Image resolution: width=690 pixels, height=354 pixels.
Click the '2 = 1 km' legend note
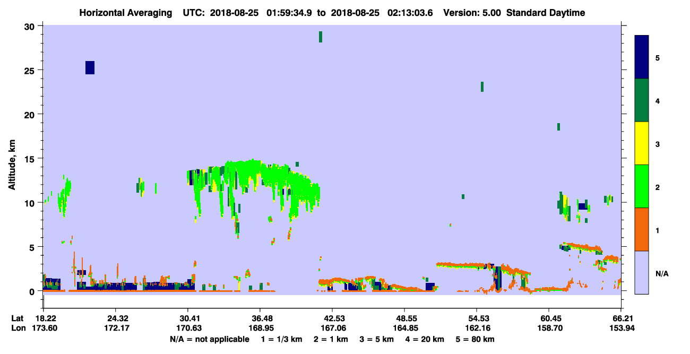[x=331, y=339]
